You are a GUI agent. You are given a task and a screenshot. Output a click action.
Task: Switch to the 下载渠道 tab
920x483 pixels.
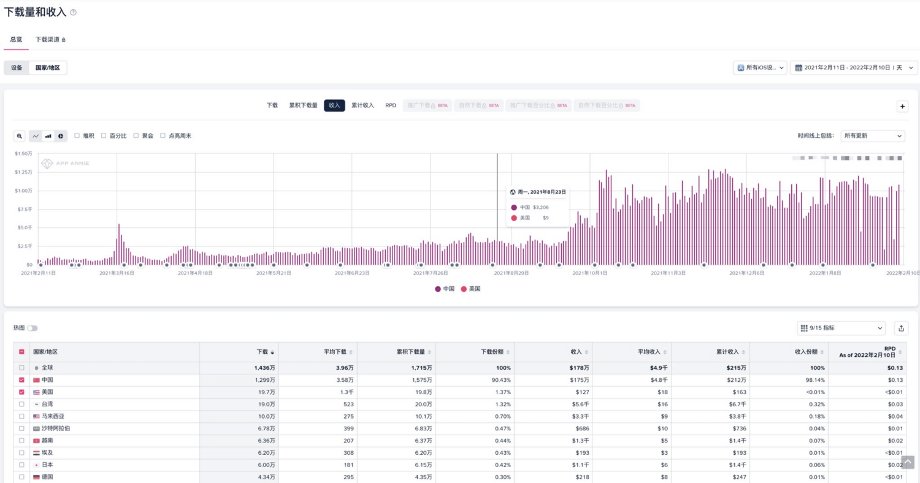click(50, 39)
